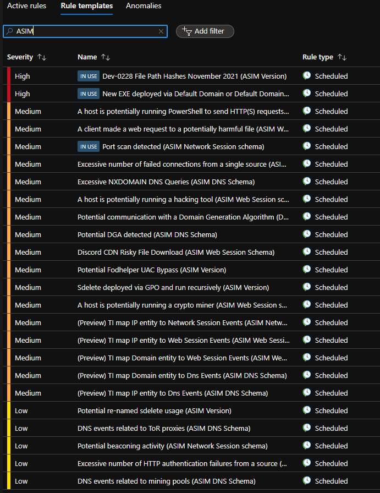Click clock icon on Fodhelper UAC Bypass row
This screenshot has width=380, height=493.
click(x=307, y=269)
